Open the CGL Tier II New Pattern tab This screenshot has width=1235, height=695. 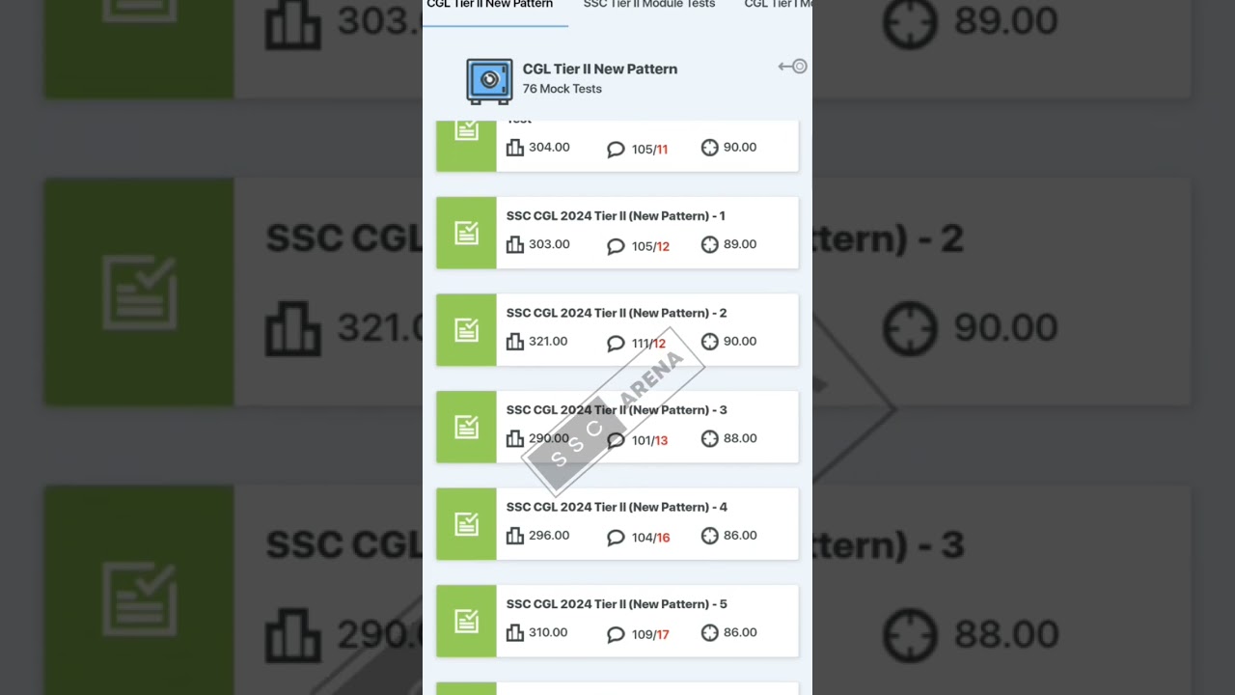coord(490,5)
